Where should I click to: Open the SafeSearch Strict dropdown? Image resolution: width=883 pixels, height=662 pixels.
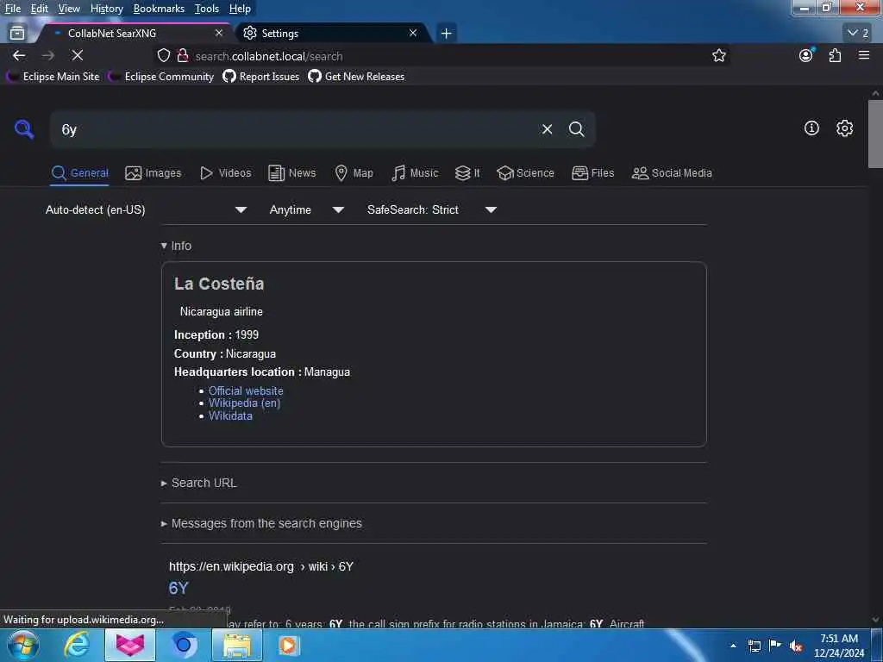[432, 209]
